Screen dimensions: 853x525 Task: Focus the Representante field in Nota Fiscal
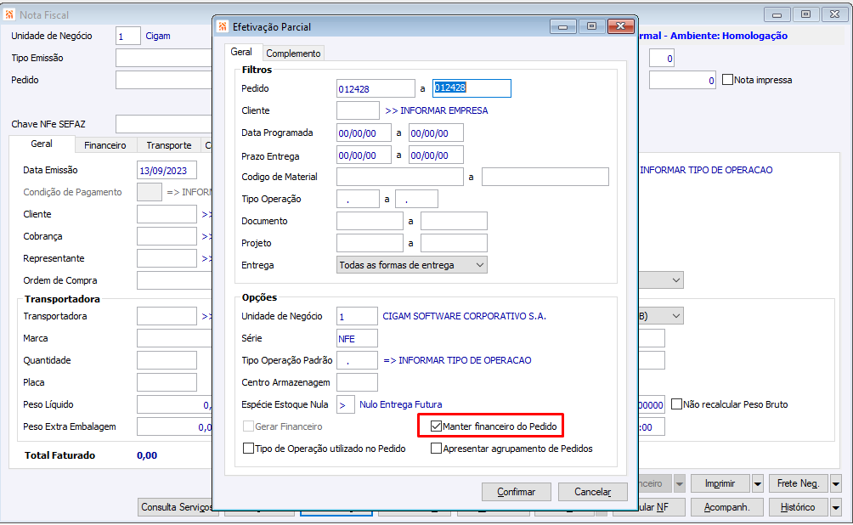coord(167,258)
